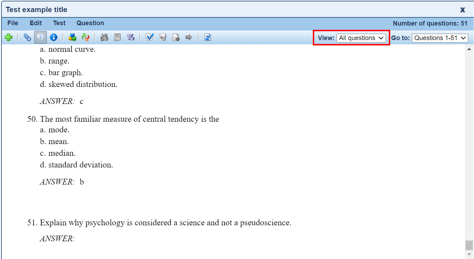Click the paperclip attachment icon

tap(27, 37)
